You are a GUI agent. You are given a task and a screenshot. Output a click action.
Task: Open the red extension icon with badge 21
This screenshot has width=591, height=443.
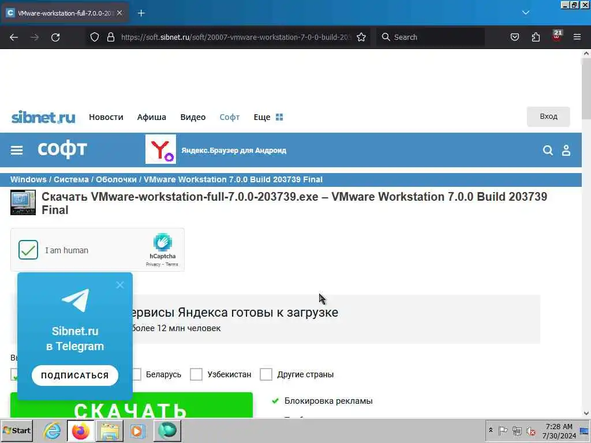(557, 36)
